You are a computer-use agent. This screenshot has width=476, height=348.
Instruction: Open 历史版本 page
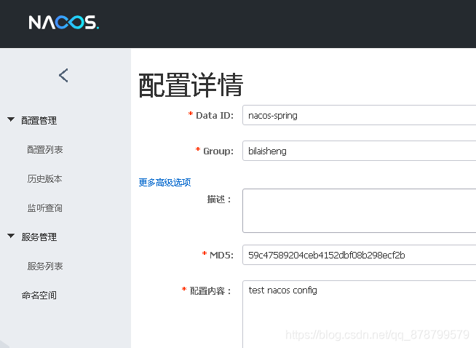click(44, 179)
